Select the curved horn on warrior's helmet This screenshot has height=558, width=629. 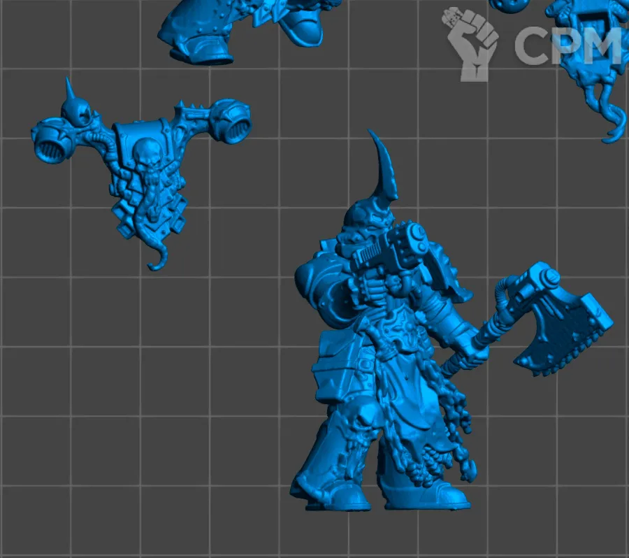pos(382,168)
